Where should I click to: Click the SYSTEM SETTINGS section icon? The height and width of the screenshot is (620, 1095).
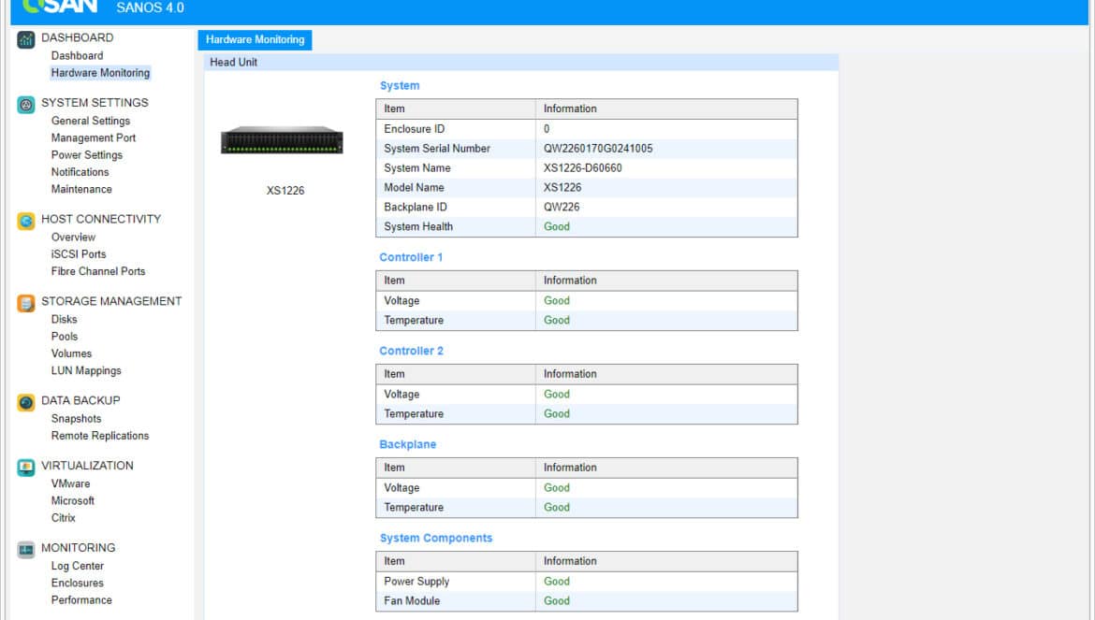tap(26, 105)
